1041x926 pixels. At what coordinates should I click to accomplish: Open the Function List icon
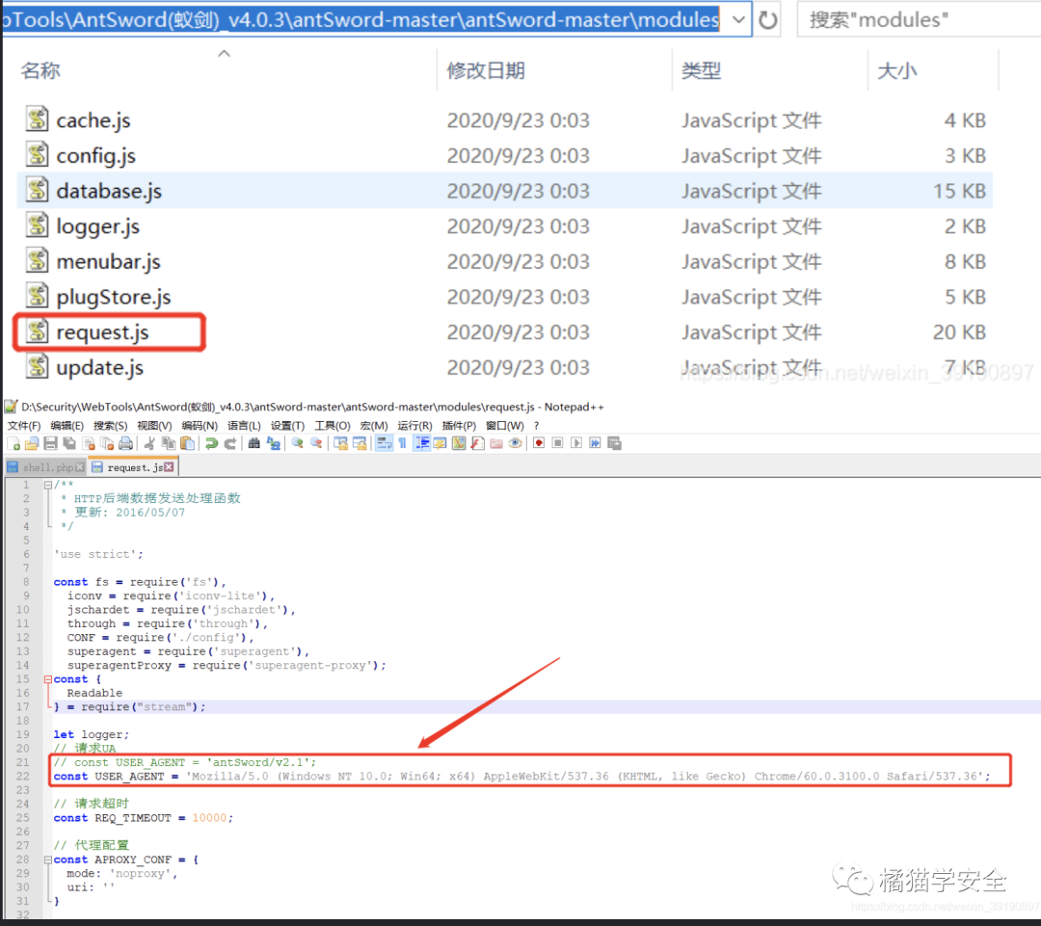click(x=477, y=443)
